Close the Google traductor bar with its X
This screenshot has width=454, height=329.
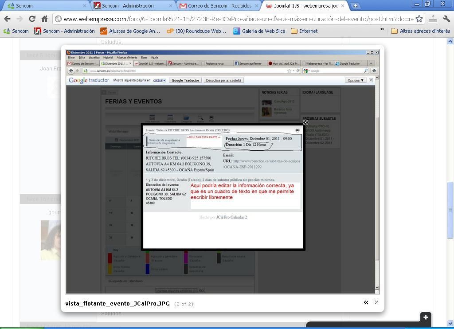point(371,80)
